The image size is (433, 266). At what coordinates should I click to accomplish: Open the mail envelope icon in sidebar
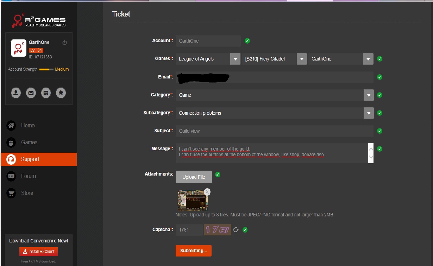click(31, 93)
